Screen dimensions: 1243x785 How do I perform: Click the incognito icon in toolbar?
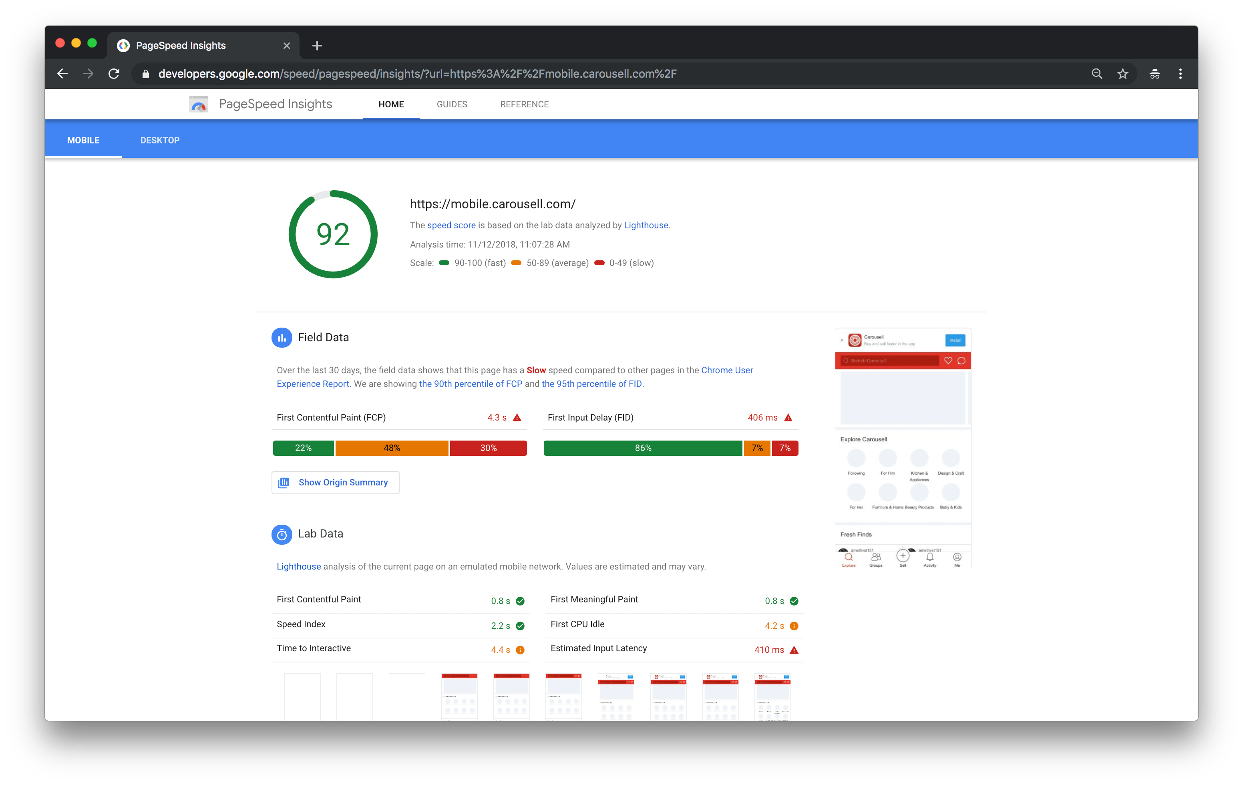1155,74
